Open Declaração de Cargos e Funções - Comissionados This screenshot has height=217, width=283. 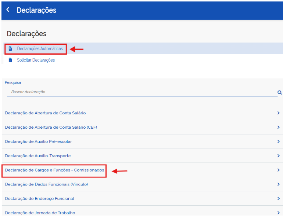pyautogui.click(x=54, y=170)
